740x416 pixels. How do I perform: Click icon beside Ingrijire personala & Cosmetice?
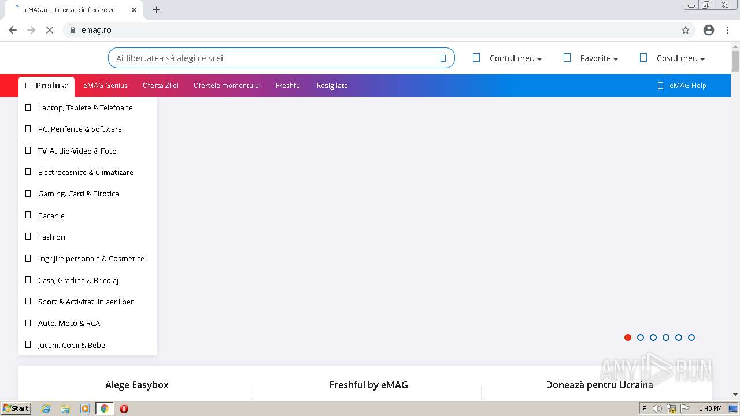[28, 258]
